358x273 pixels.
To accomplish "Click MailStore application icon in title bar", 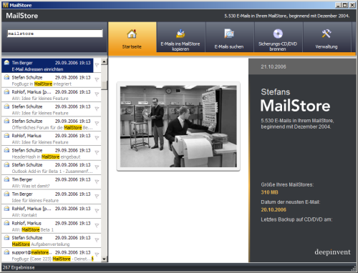I will [6, 5].
